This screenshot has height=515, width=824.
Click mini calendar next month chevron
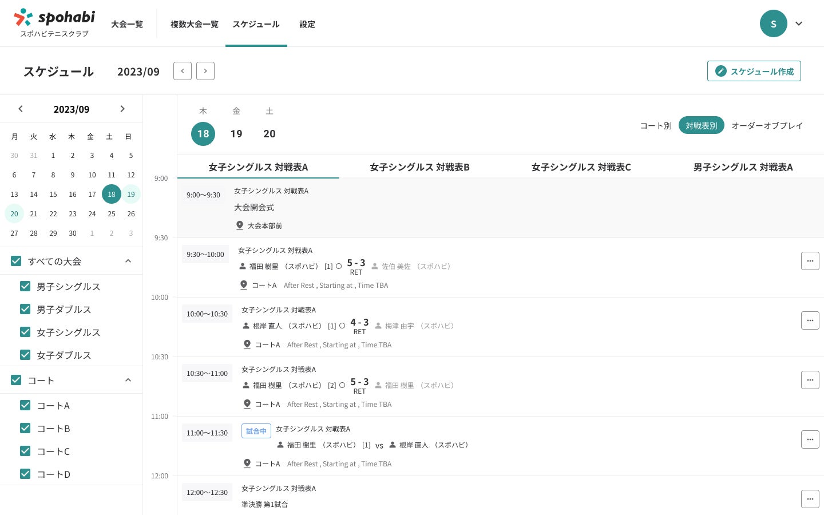click(122, 109)
